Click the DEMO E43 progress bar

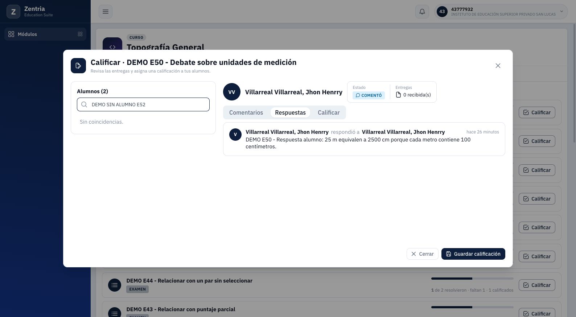[472, 307]
